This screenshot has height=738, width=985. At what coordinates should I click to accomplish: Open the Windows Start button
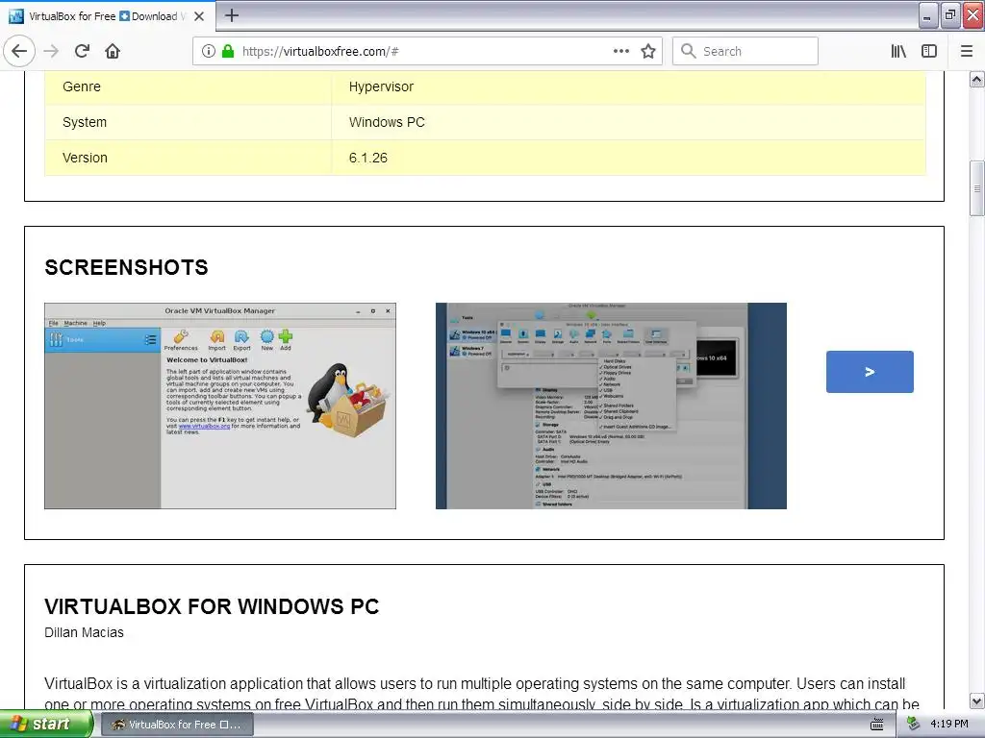coord(45,724)
